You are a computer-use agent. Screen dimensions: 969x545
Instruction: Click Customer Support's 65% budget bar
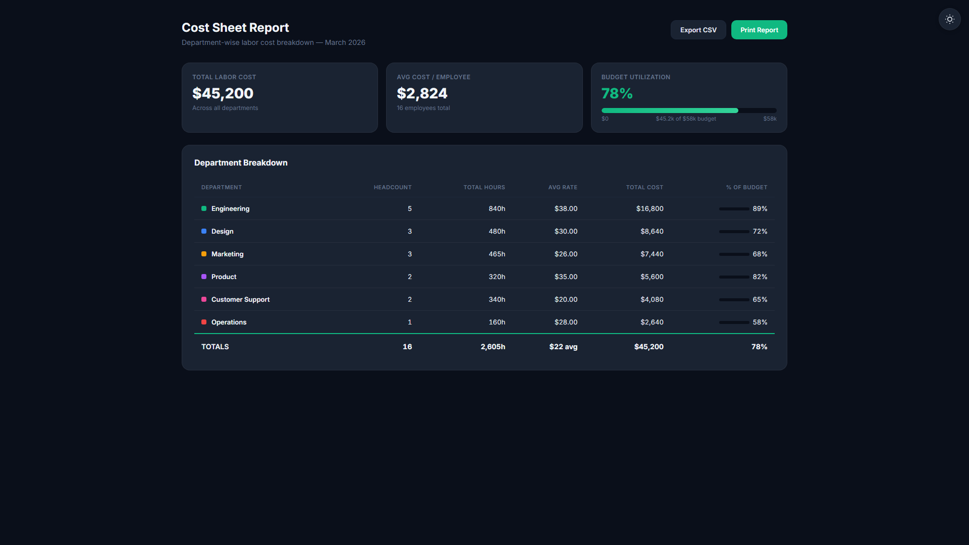click(x=734, y=299)
